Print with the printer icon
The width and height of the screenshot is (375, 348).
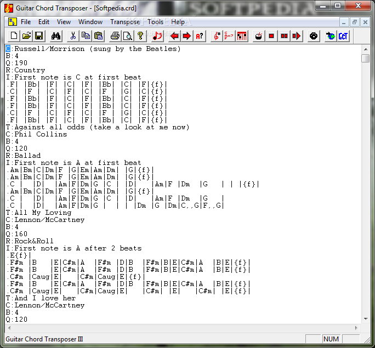tap(115, 36)
